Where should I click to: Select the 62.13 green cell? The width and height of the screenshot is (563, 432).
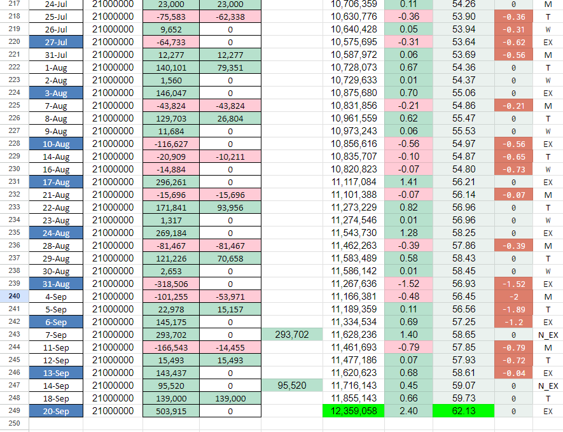pyautogui.click(x=464, y=411)
